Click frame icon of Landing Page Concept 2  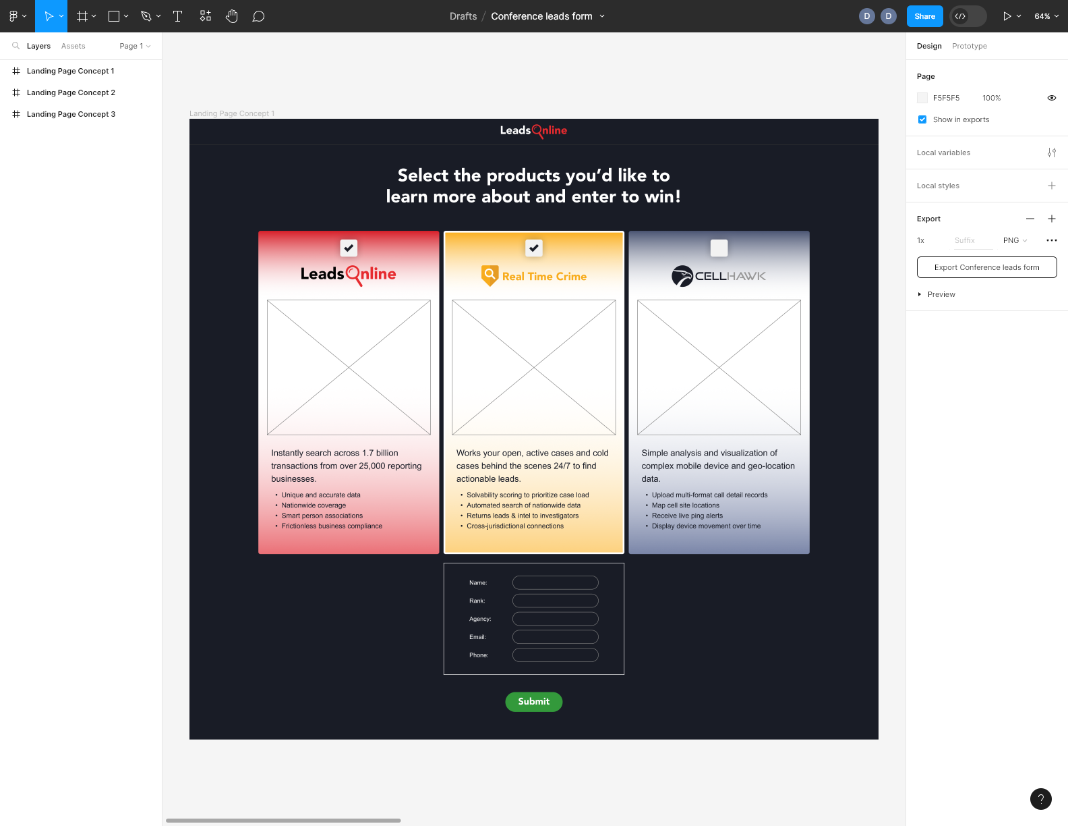16,92
